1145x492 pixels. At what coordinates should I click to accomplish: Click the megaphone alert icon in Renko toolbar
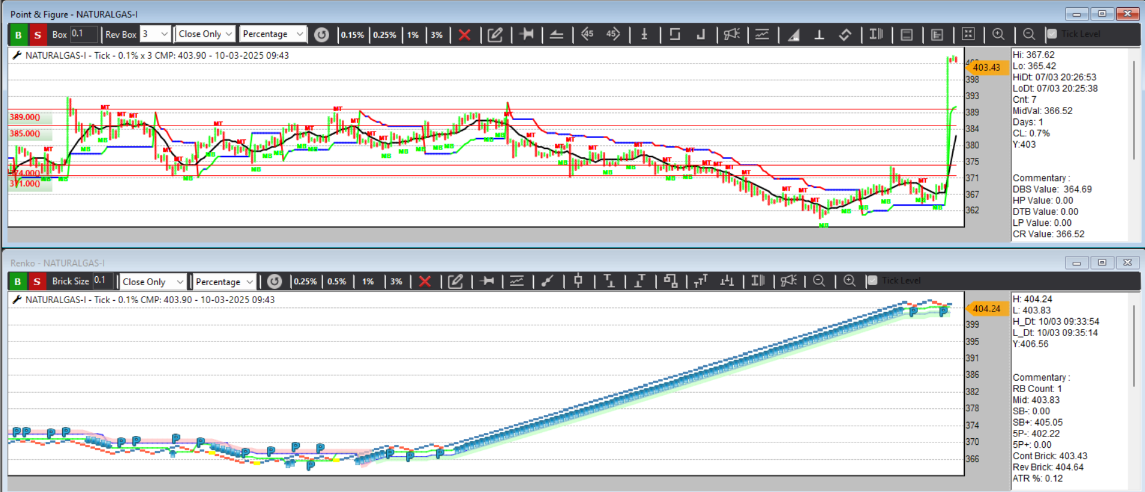coord(788,280)
